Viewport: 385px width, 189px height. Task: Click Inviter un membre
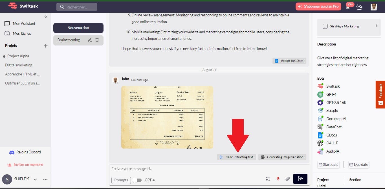[25, 164]
